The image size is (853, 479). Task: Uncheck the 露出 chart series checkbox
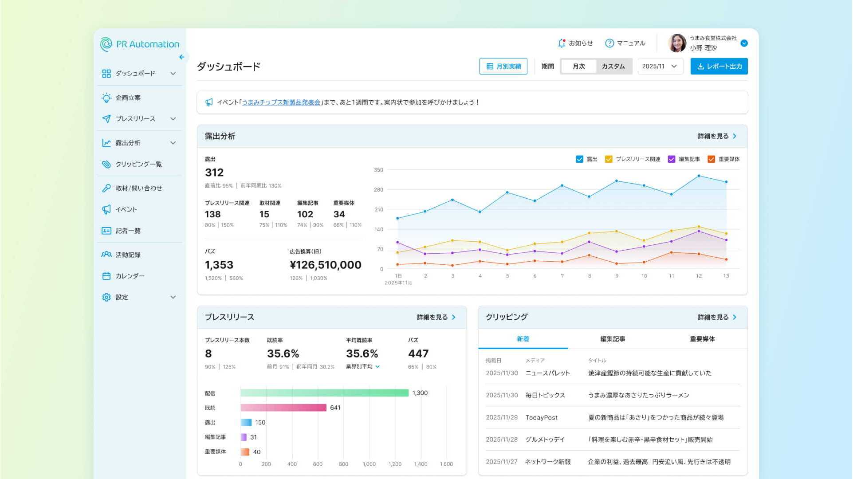coord(579,159)
